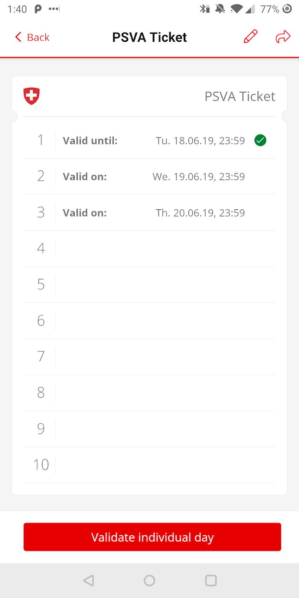Tap the PSVA Ticket card heading
This screenshot has height=598, width=299.
(x=240, y=96)
